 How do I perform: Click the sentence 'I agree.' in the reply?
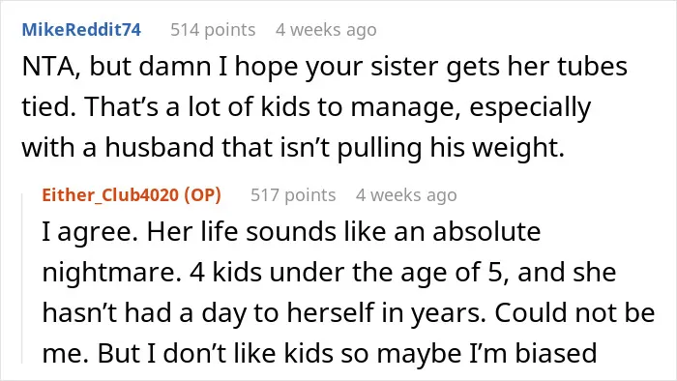90,232
